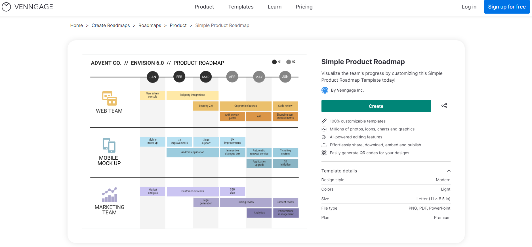
Task: Click the AI-powered sparkle icon
Action: [x=324, y=137]
